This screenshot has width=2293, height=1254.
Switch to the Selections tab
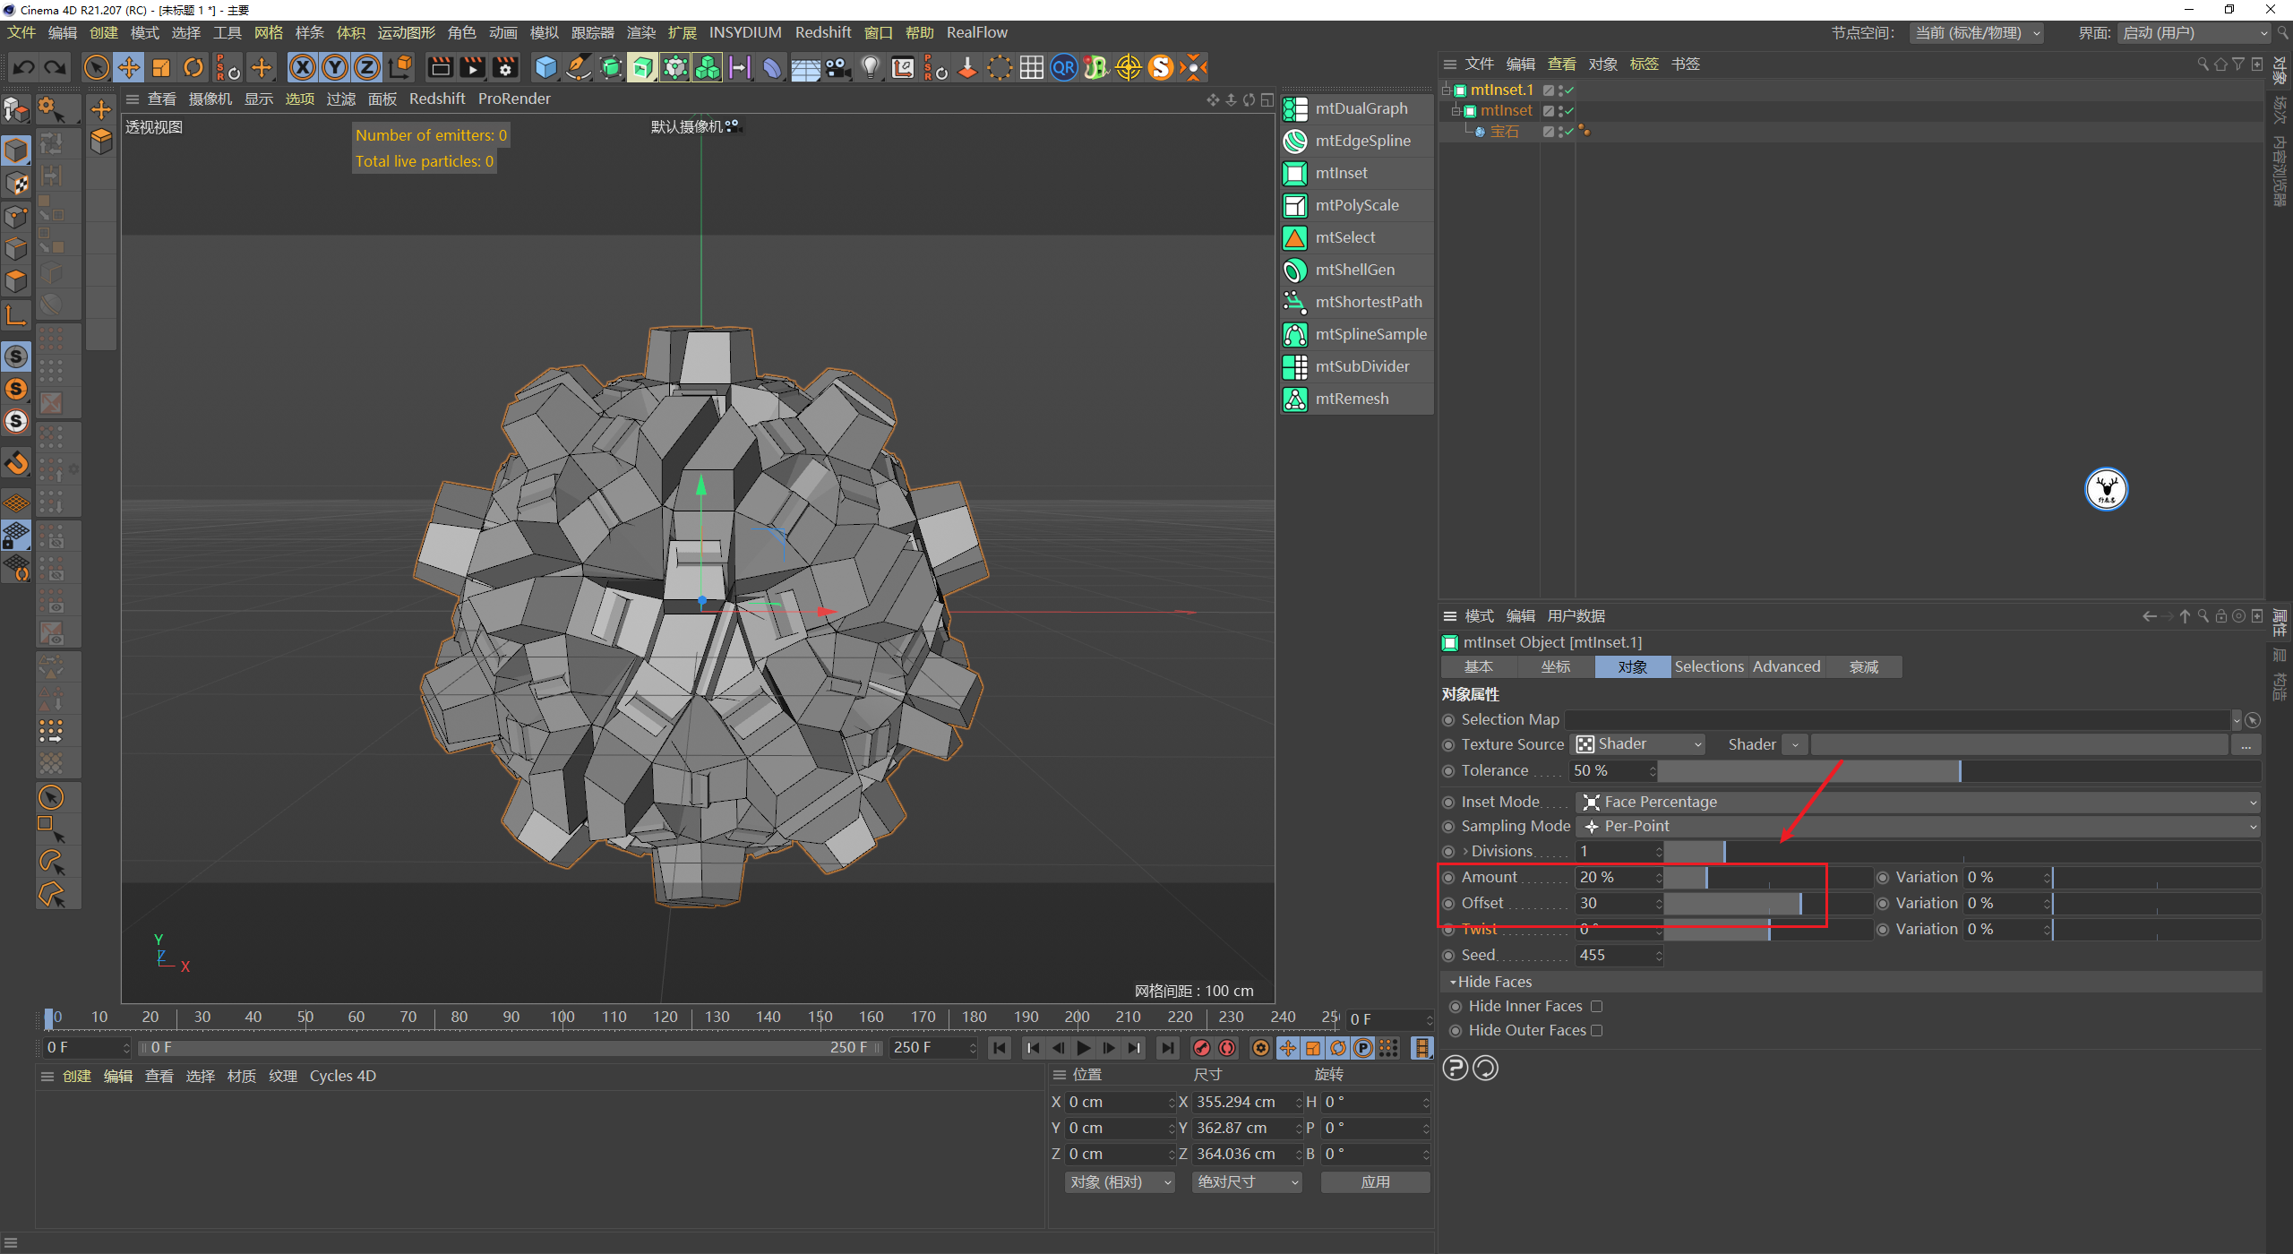[1708, 667]
